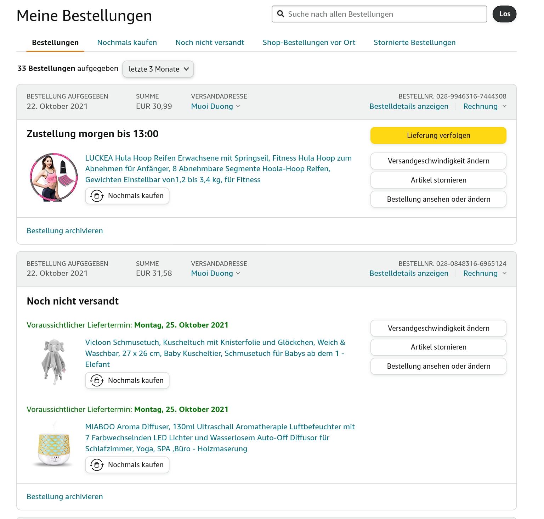The image size is (544, 519).
Task: Open the elephant Schmusetuch product image
Action: (x=54, y=362)
